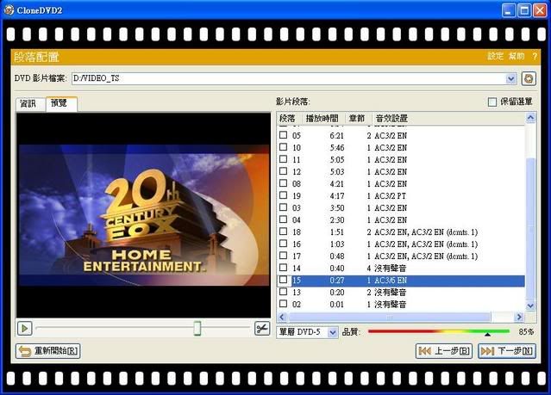Check title 14 with 0:40 duration
Screen dimensions: 551x395
point(283,268)
